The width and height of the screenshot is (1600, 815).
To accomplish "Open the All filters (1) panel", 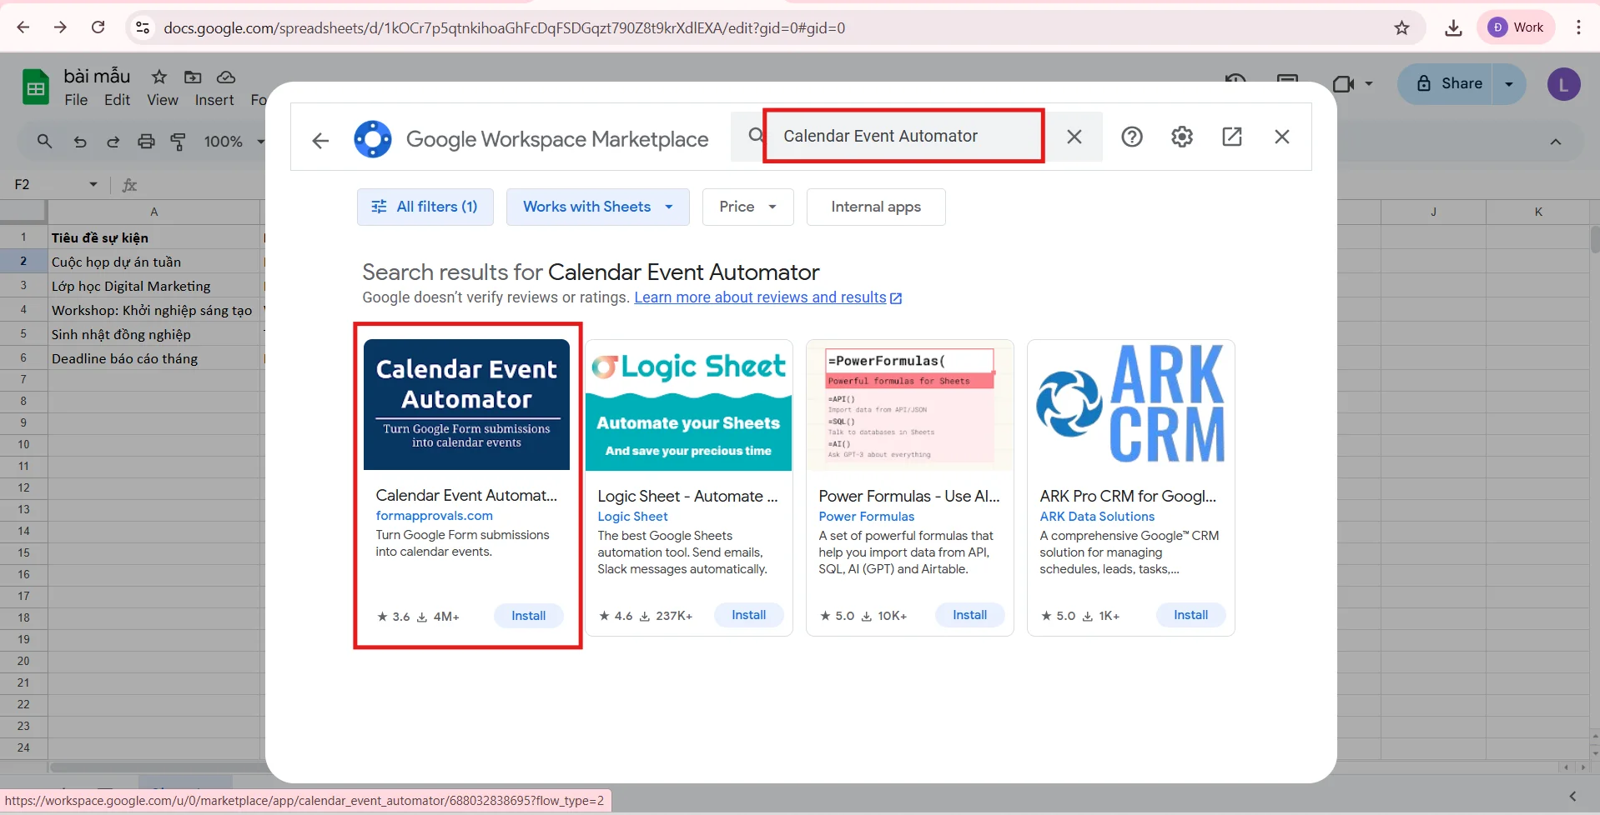I will (425, 207).
